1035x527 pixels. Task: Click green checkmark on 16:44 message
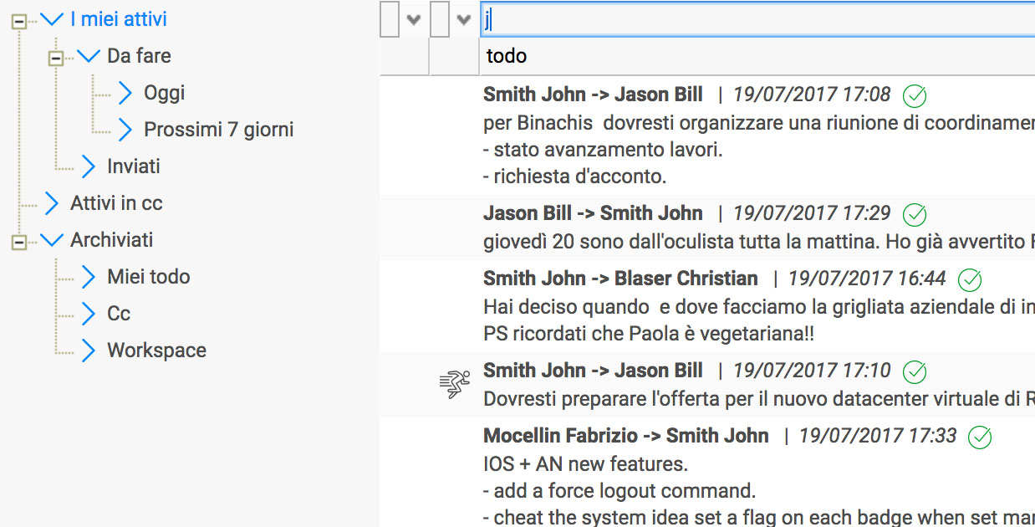[969, 279]
